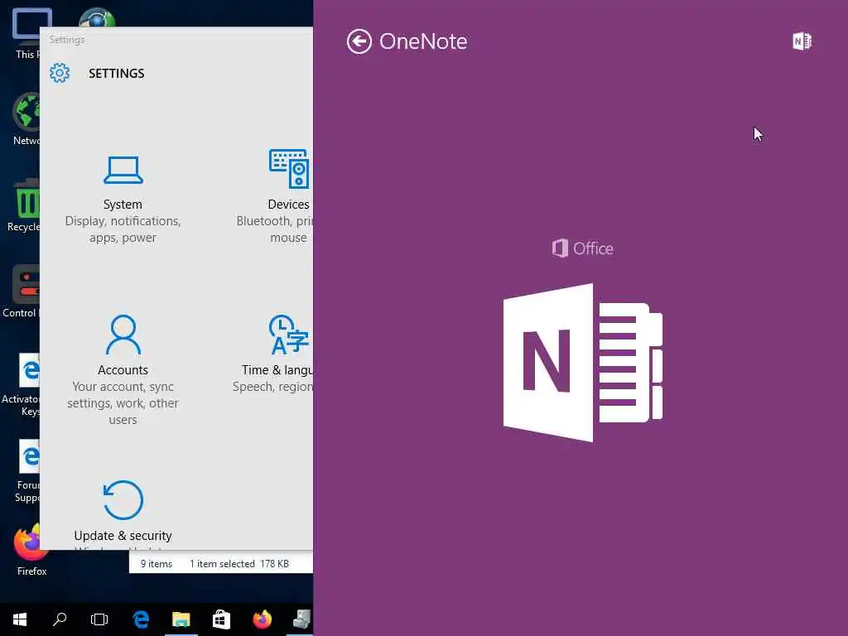Open Microsoft Store from taskbar
This screenshot has width=848, height=636.
tap(221, 619)
